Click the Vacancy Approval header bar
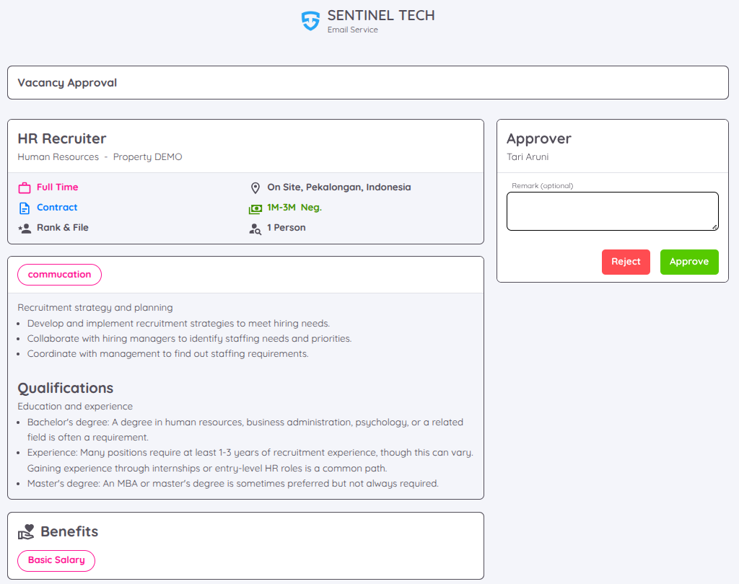739x584 pixels. [x=367, y=83]
